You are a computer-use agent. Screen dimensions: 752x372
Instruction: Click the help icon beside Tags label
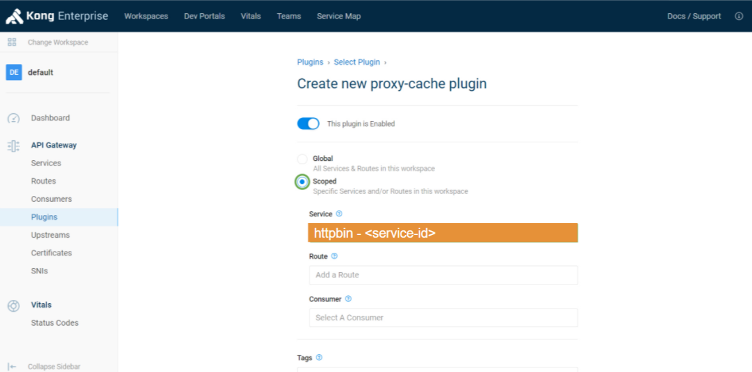(319, 357)
